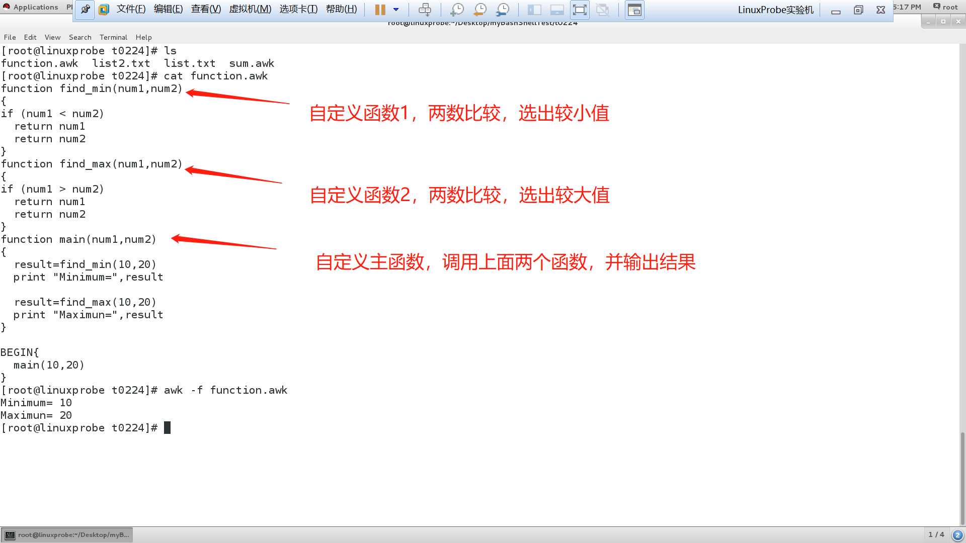Click the terminal vertical scrollbar thumb
The image size is (966, 543).
click(x=962, y=478)
